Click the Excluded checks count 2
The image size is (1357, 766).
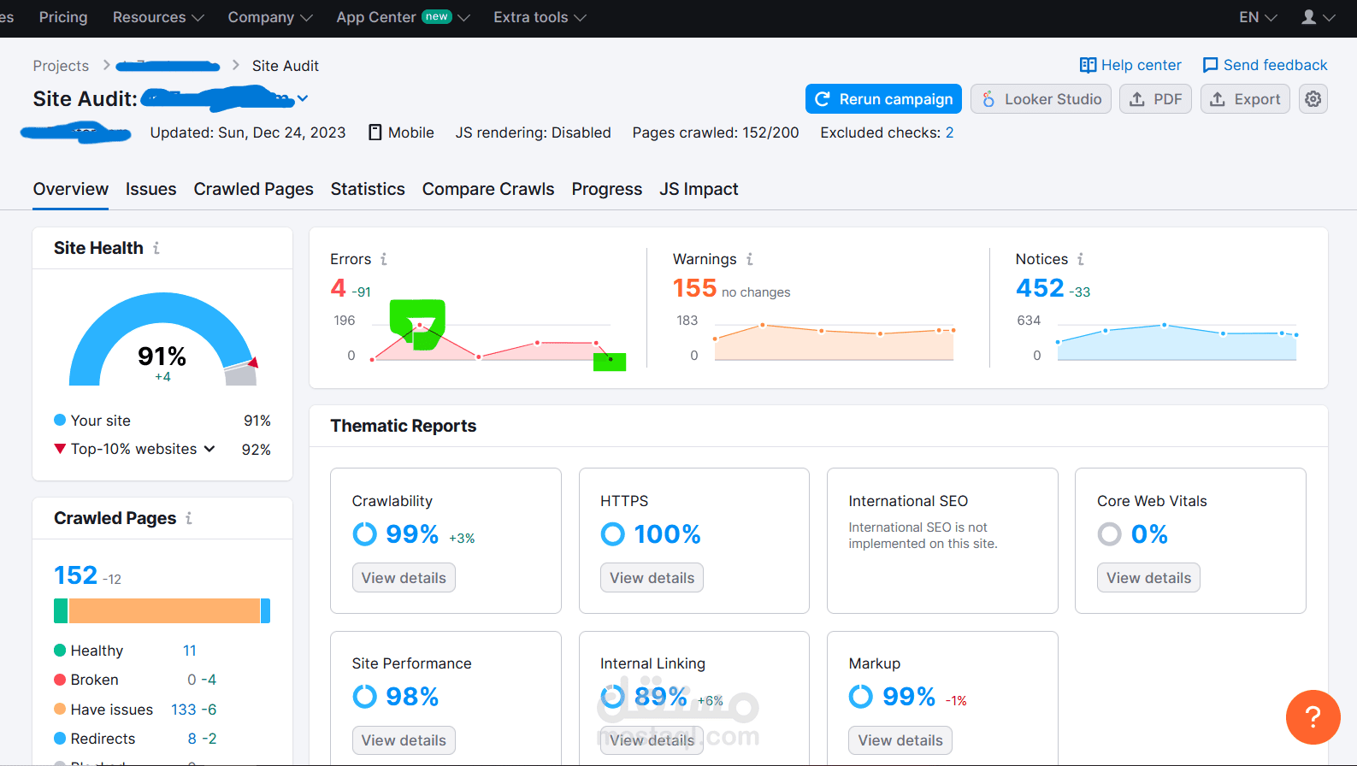[949, 133]
